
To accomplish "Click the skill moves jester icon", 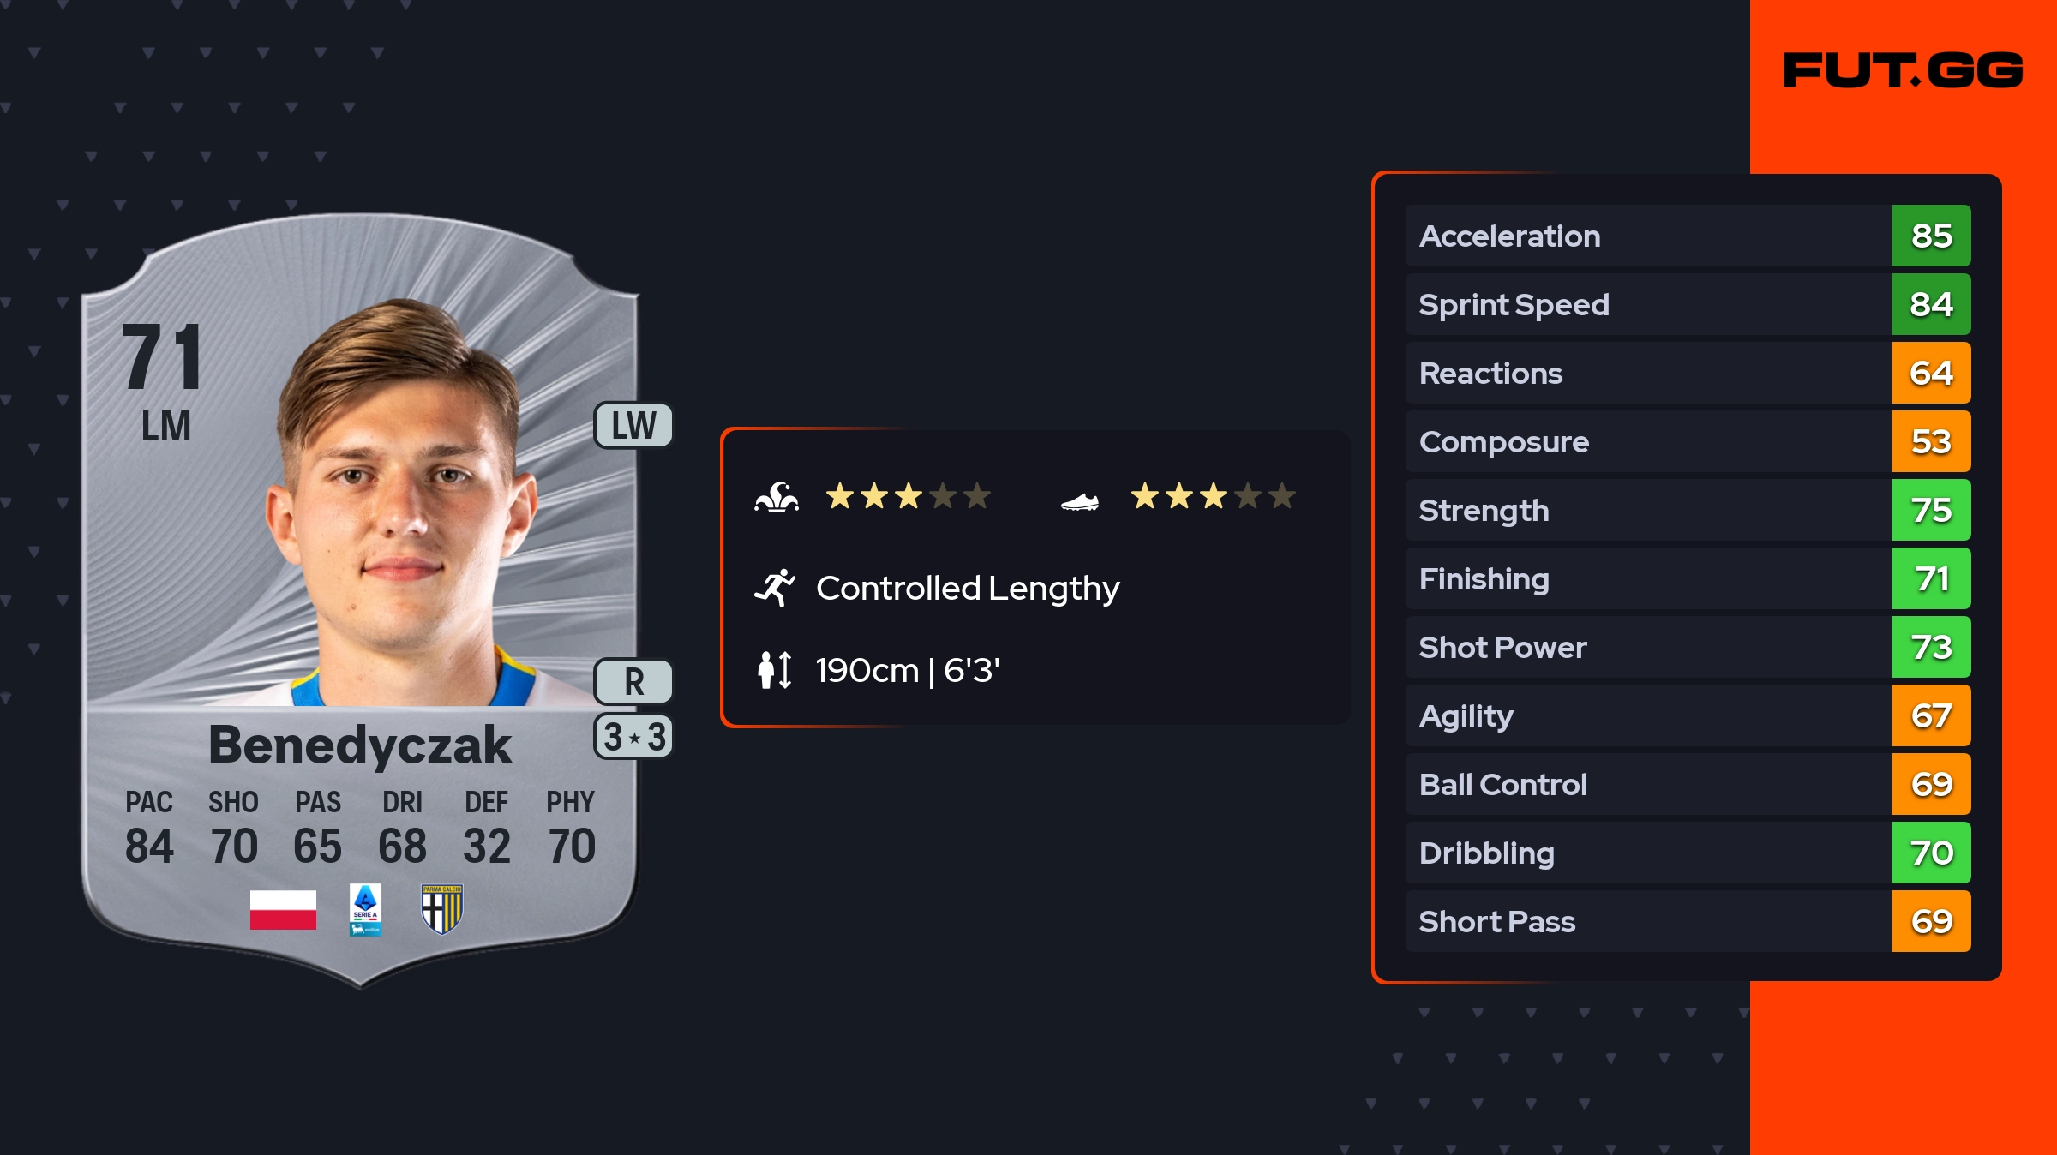I will pos(777,497).
